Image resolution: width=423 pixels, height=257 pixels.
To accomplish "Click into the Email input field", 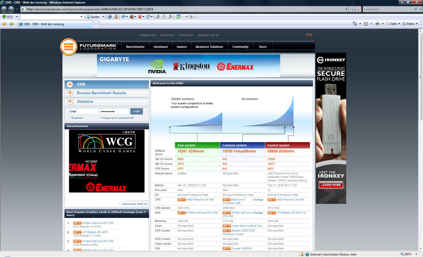I will point(83,111).
